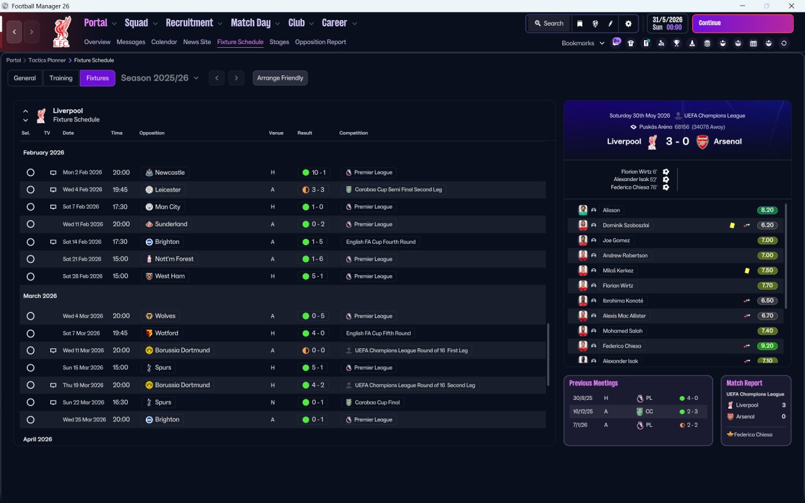
Task: Go to next season with right arrow
Action: [236, 78]
